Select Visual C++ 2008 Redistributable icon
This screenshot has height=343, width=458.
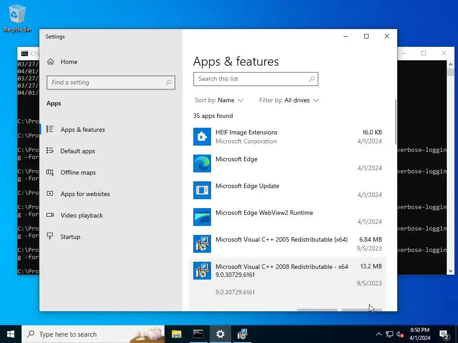tap(202, 271)
